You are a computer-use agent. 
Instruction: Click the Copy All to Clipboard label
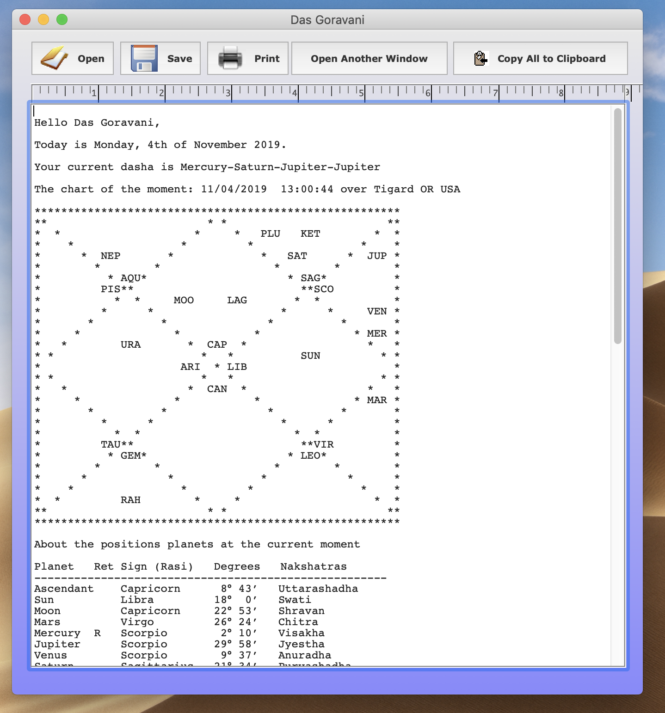pyautogui.click(x=551, y=59)
